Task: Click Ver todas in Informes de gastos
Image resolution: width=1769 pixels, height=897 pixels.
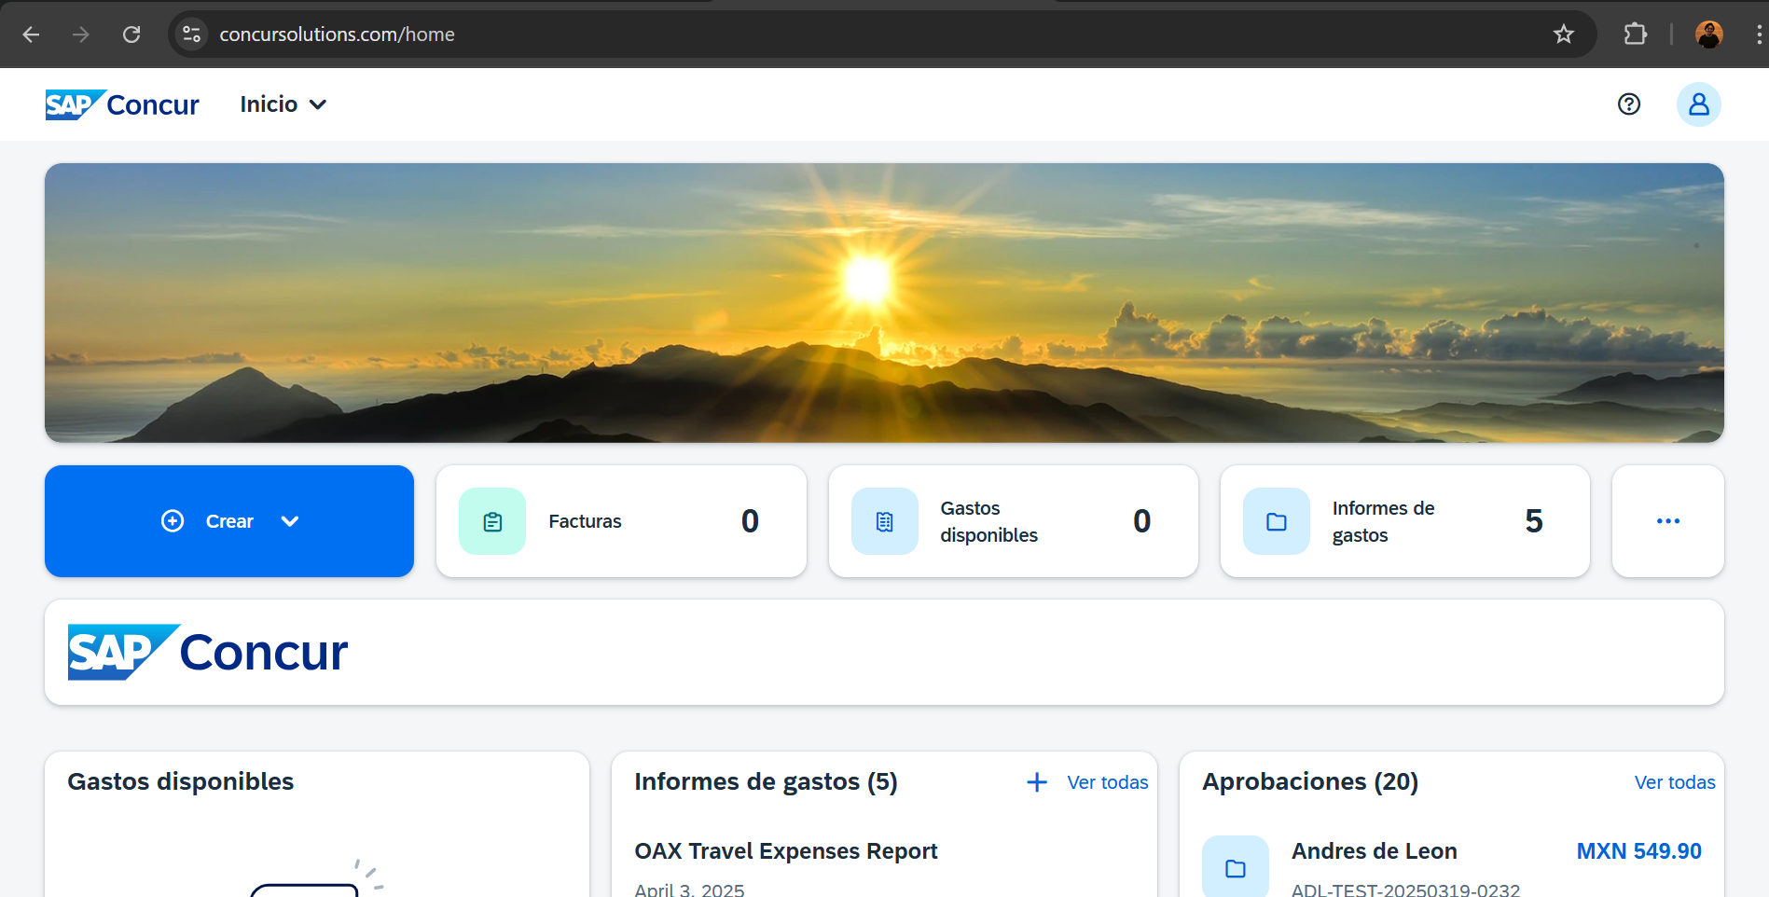Action: pyautogui.click(x=1108, y=782)
